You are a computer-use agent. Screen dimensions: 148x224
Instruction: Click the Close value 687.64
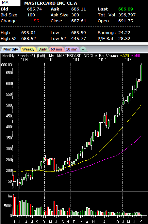click(78, 21)
